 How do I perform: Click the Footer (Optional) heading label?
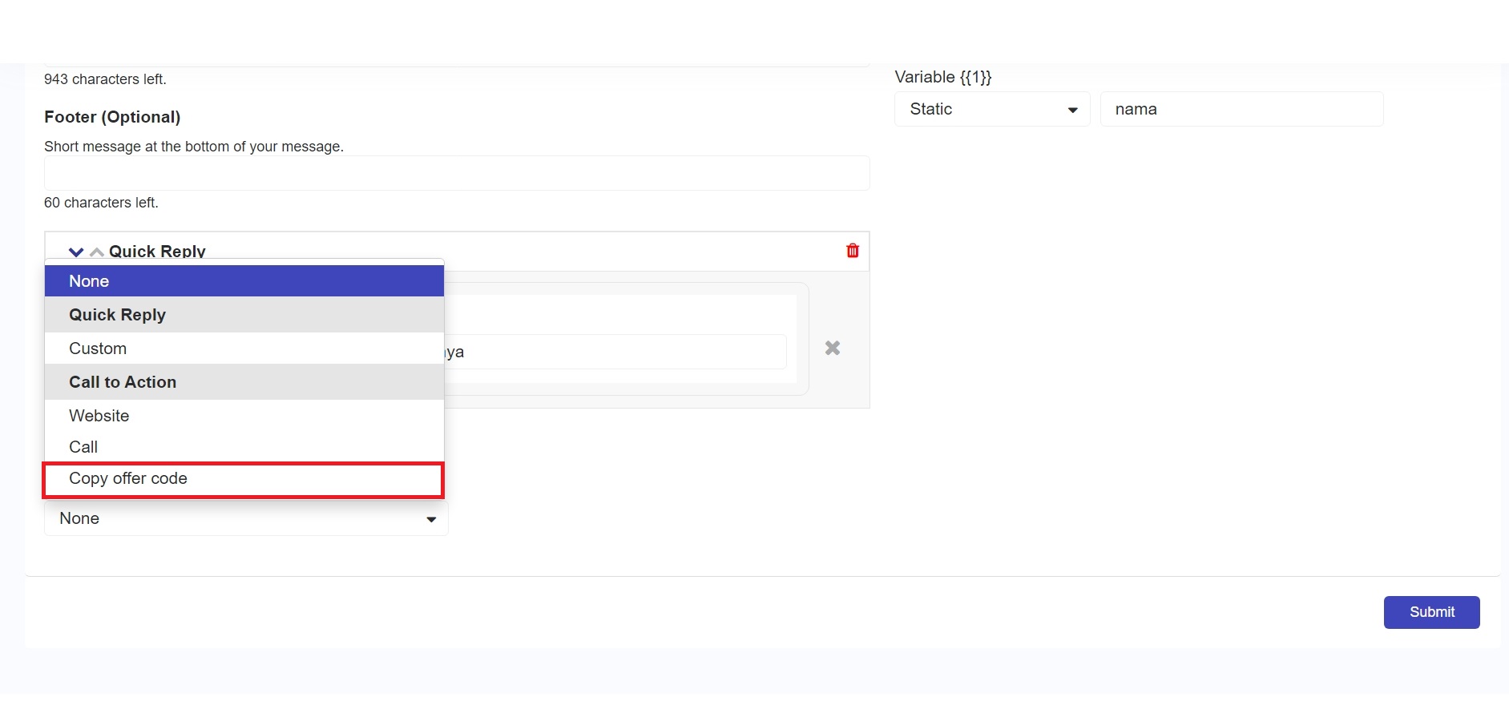coord(112,117)
